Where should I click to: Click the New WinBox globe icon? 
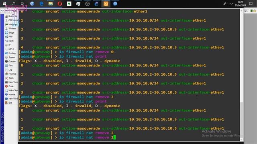(x=6, y=99)
